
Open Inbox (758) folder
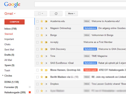click(x=11, y=29)
